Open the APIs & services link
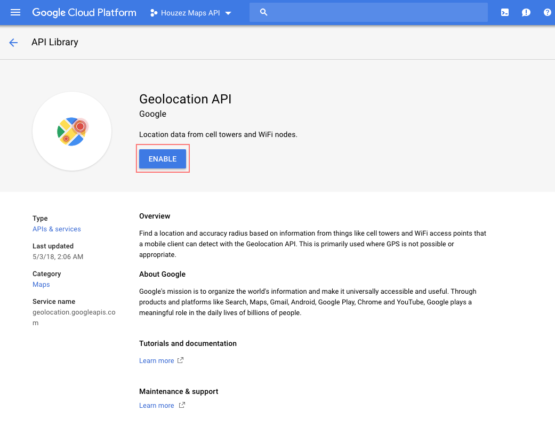This screenshot has height=427, width=555. tap(57, 229)
